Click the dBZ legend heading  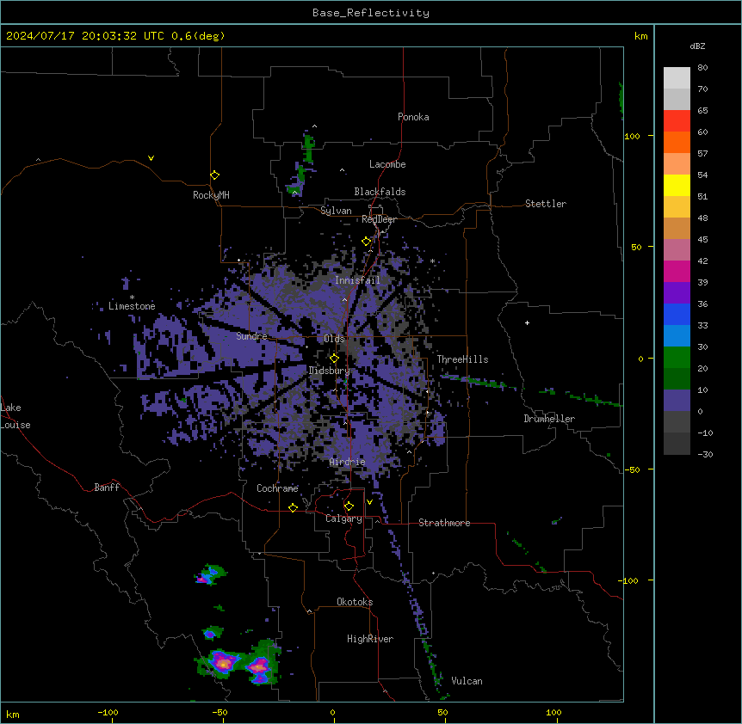(x=697, y=46)
